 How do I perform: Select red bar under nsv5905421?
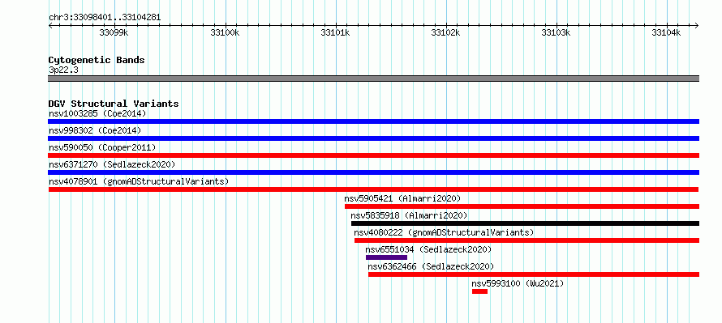pyautogui.click(x=522, y=206)
